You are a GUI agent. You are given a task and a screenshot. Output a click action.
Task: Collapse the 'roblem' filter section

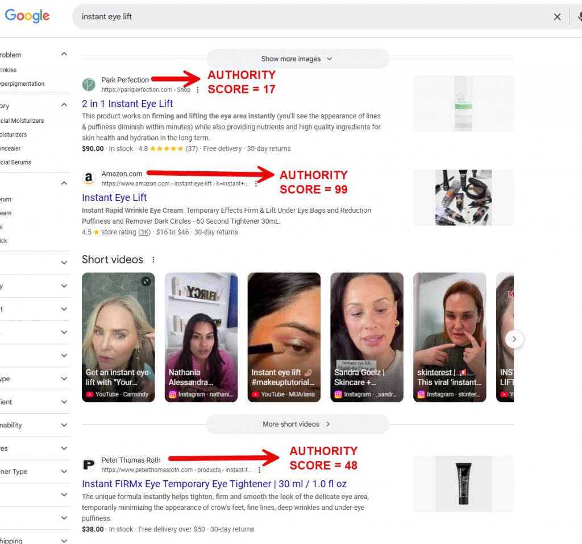64,54
